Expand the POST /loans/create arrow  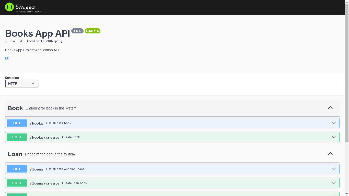(334, 183)
